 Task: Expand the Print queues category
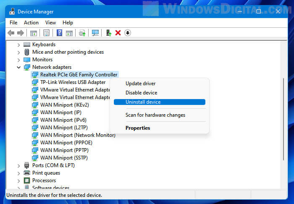point(18,173)
